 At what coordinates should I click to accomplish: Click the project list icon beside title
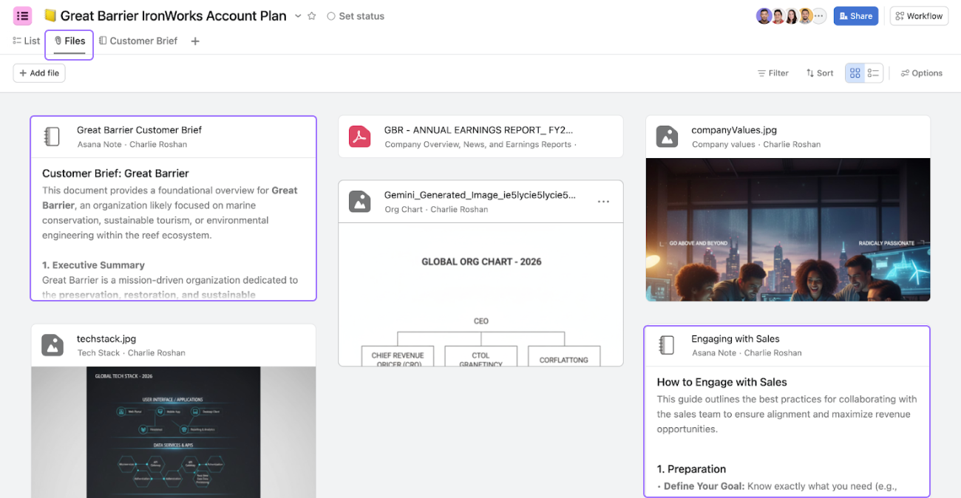click(22, 16)
